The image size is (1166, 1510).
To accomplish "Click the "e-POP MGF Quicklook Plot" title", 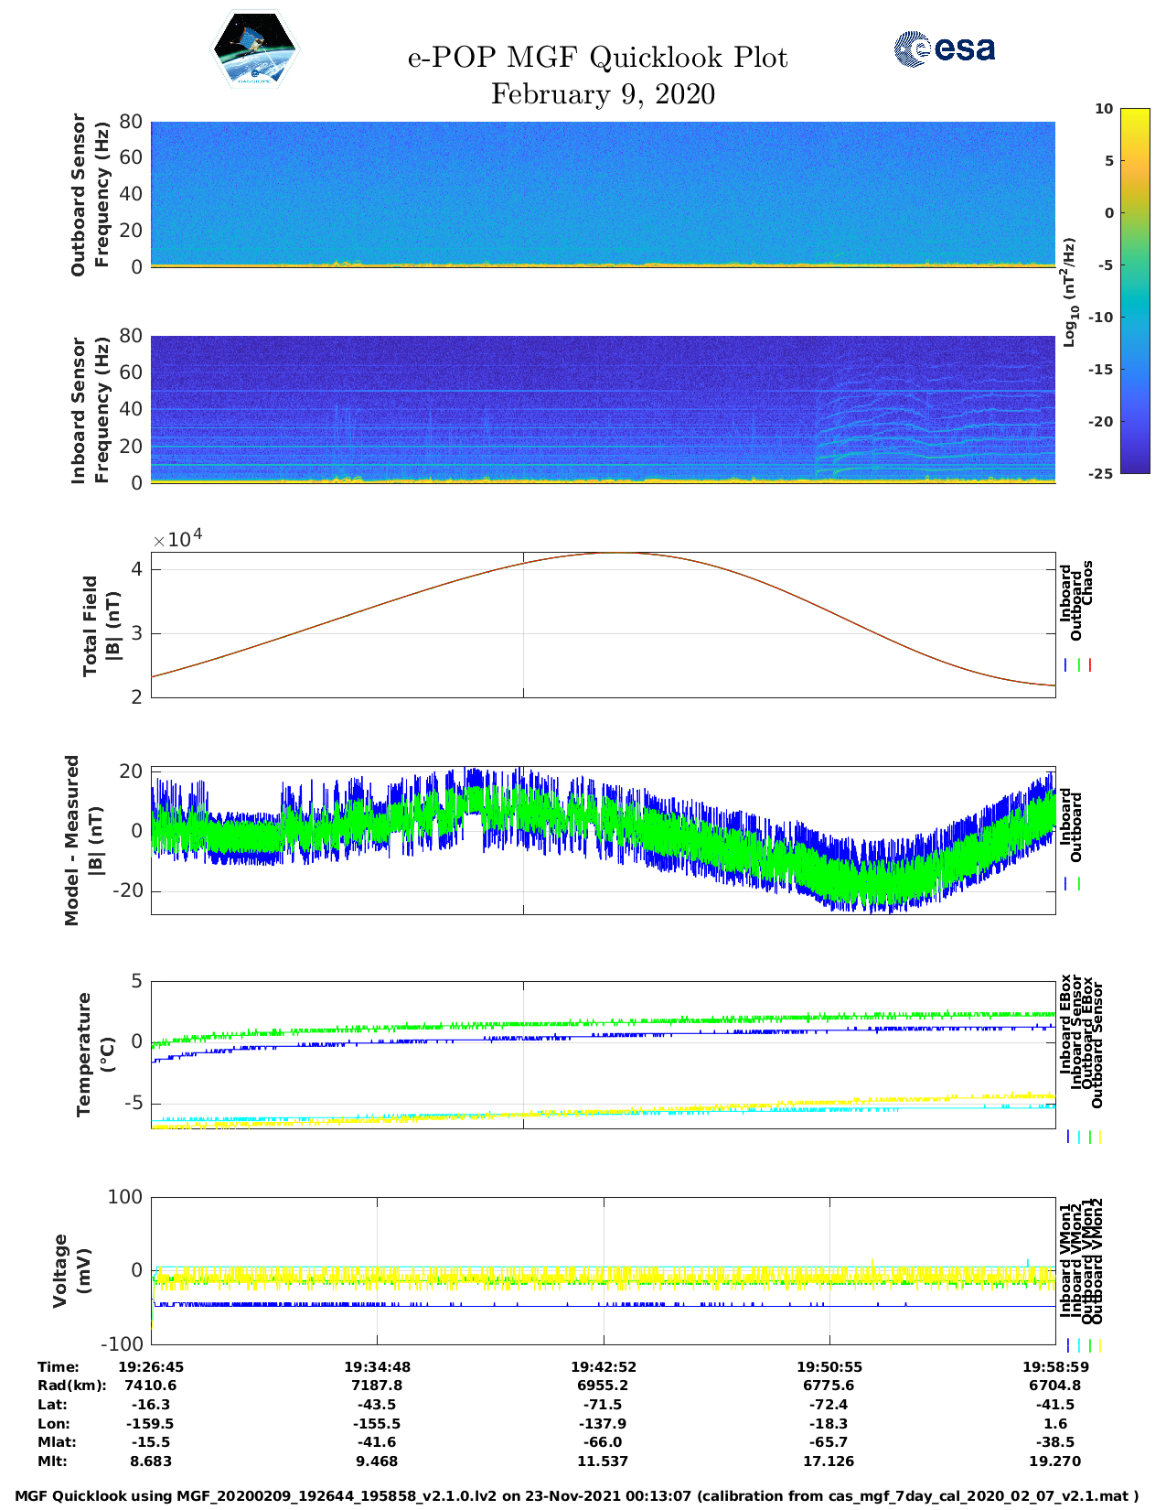I will coord(597,58).
